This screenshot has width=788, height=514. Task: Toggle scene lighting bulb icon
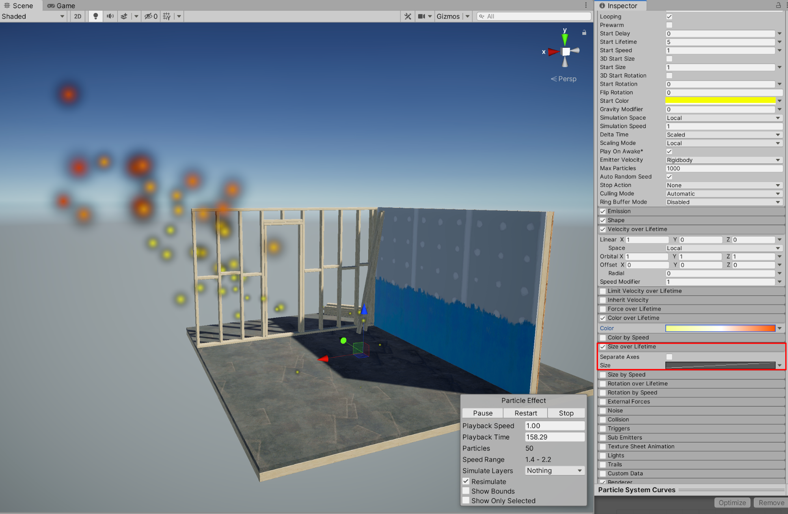95,16
